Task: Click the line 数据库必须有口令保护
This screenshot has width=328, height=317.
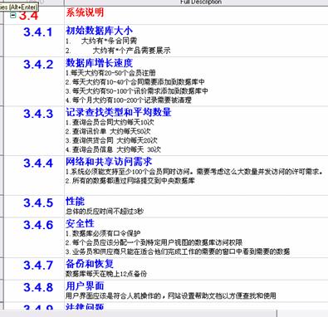Action: click(x=103, y=233)
